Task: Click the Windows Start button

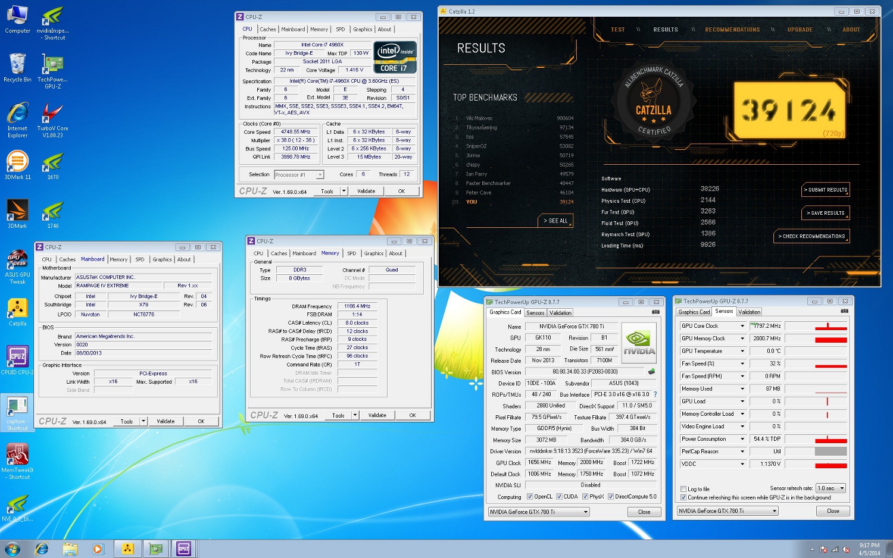Action: click(12, 548)
